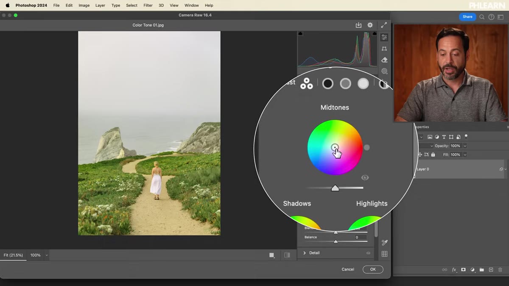Toggle shadow clipping warning in histogram
The image size is (509, 286).
click(301, 33)
